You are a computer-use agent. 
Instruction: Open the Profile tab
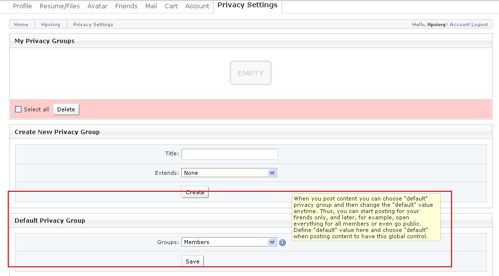click(22, 6)
